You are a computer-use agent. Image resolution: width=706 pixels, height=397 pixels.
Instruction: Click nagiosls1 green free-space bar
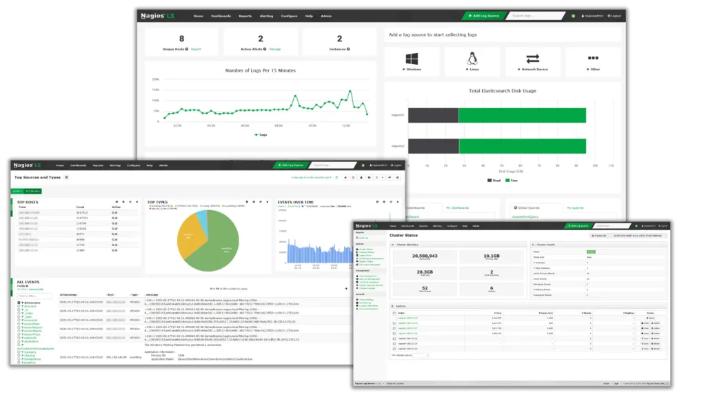[x=523, y=115]
